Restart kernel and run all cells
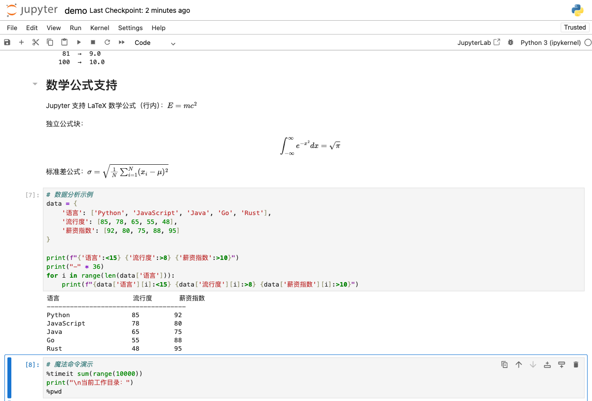The width and height of the screenshot is (592, 401). click(x=121, y=42)
